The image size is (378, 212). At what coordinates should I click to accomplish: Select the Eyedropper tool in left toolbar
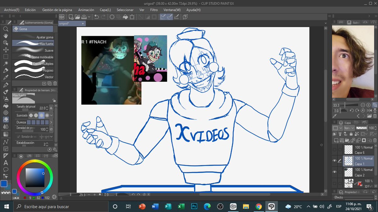pos(6,78)
